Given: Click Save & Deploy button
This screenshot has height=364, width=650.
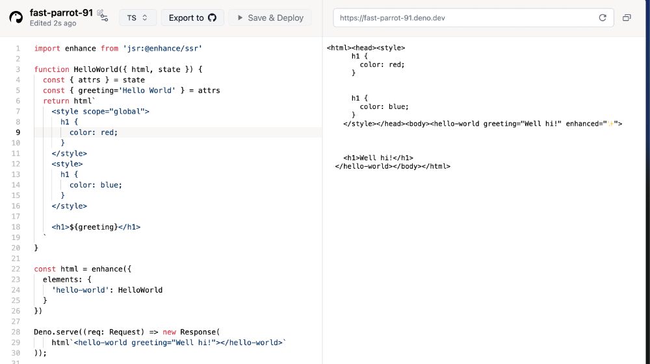Looking at the screenshot, I should click(x=270, y=18).
